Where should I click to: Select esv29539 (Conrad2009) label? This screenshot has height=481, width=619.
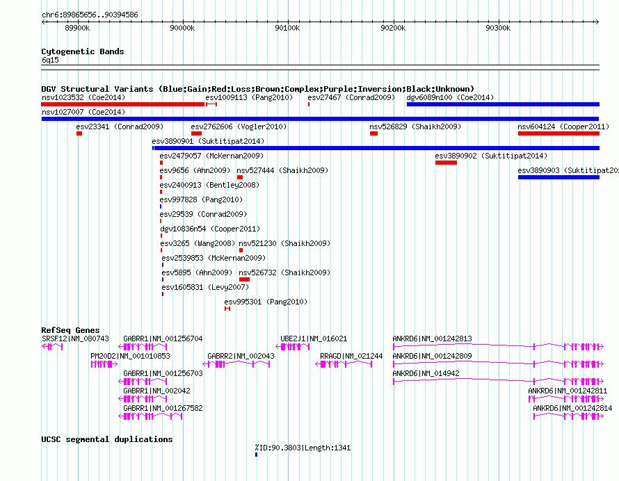point(203,214)
